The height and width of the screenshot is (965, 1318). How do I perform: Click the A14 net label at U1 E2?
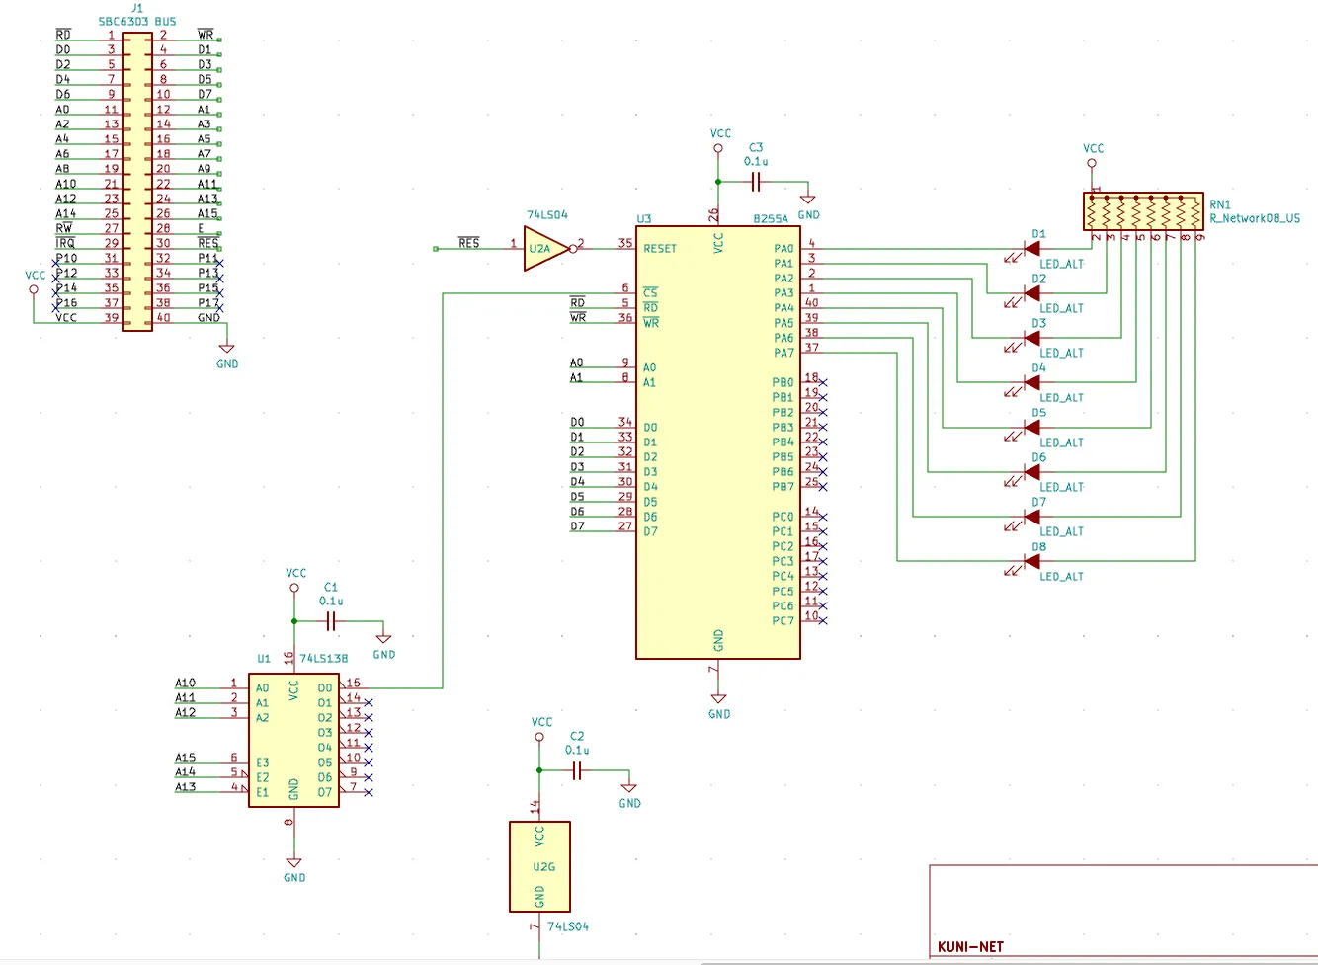(186, 772)
